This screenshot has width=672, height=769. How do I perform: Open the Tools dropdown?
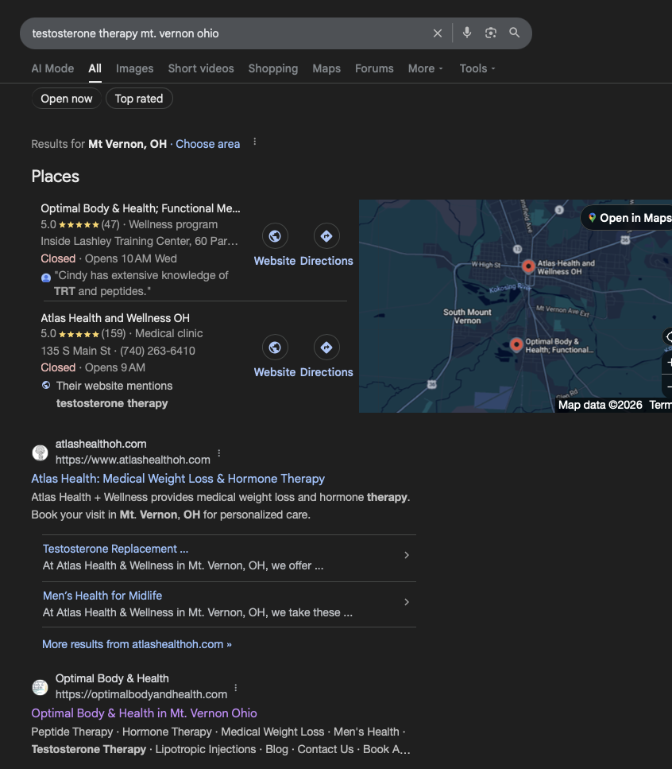pos(477,68)
